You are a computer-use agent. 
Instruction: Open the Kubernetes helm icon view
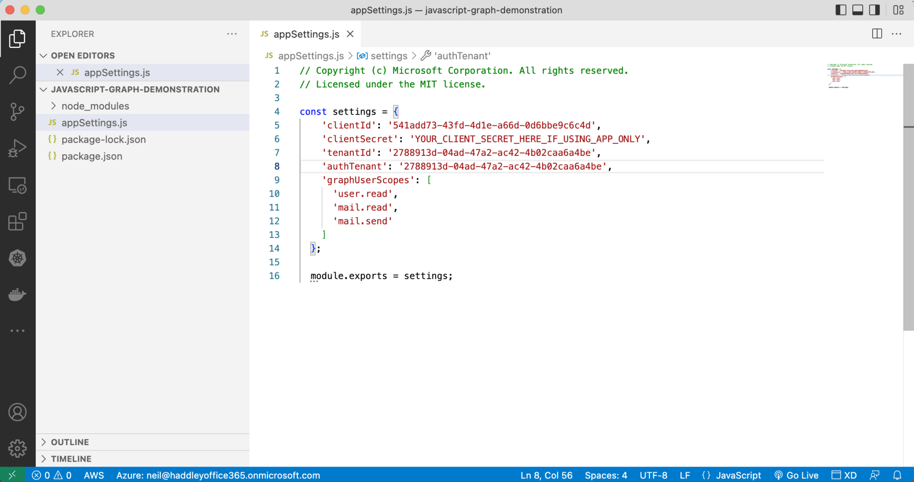pos(17,258)
